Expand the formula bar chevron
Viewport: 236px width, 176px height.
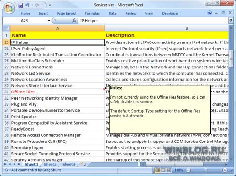pos(231,20)
